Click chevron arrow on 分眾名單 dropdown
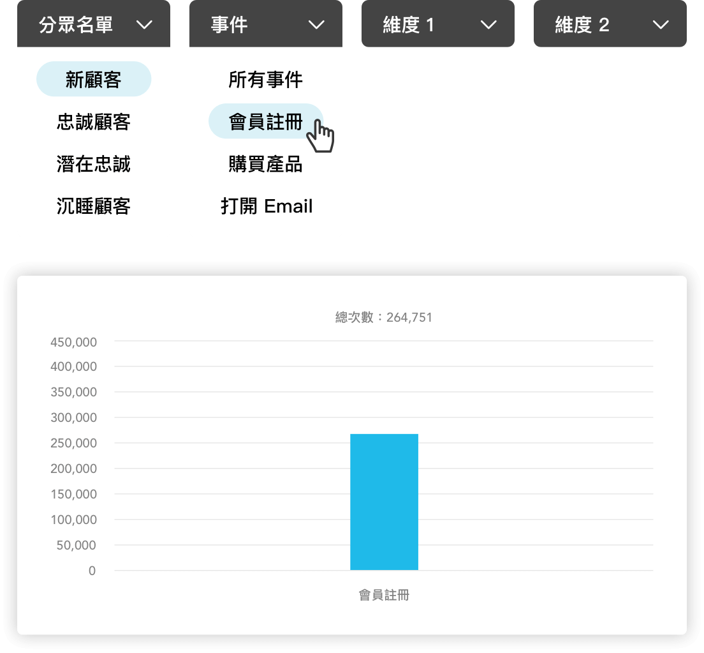Viewport: 704px width, 653px height. coord(145,25)
